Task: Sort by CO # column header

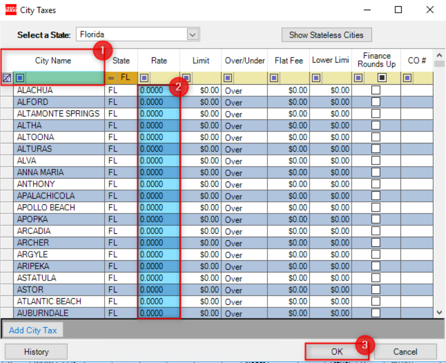Action: pyautogui.click(x=416, y=60)
